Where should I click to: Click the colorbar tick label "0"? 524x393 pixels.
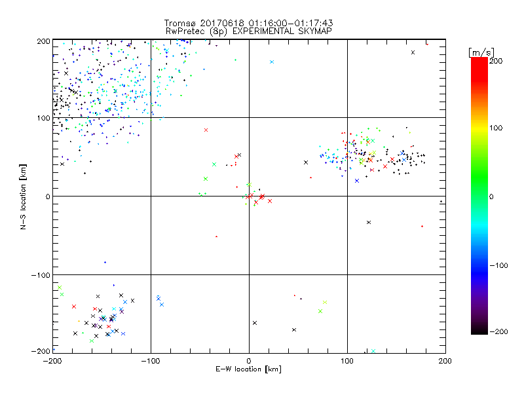point(491,197)
